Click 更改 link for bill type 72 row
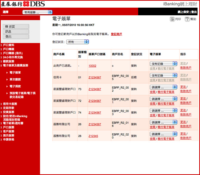The image size is (200, 175). 183,99
